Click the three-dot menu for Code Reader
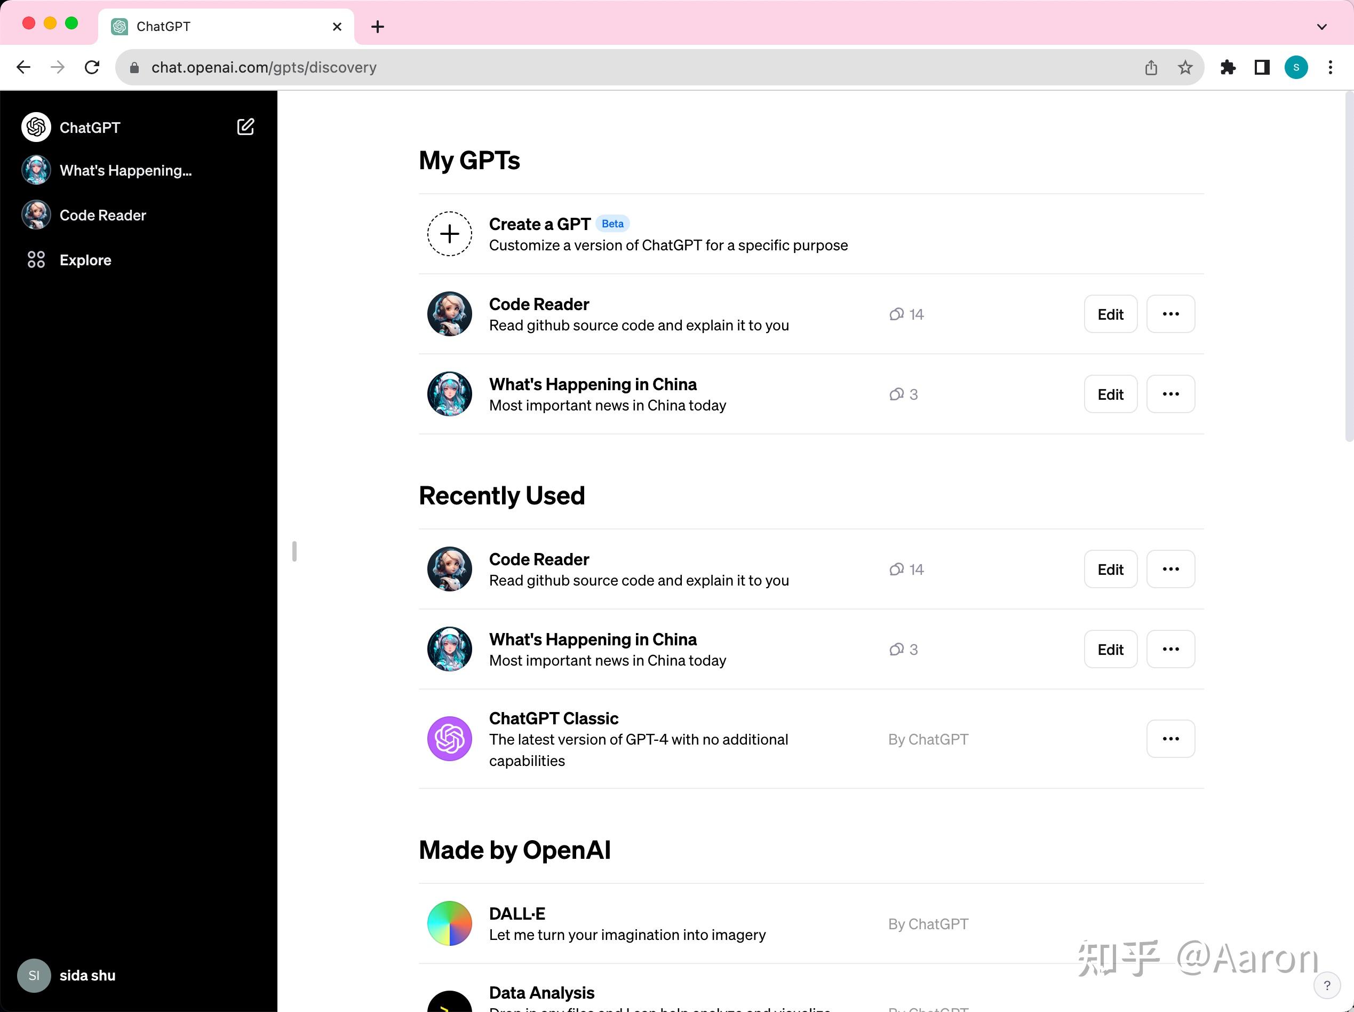 point(1170,314)
